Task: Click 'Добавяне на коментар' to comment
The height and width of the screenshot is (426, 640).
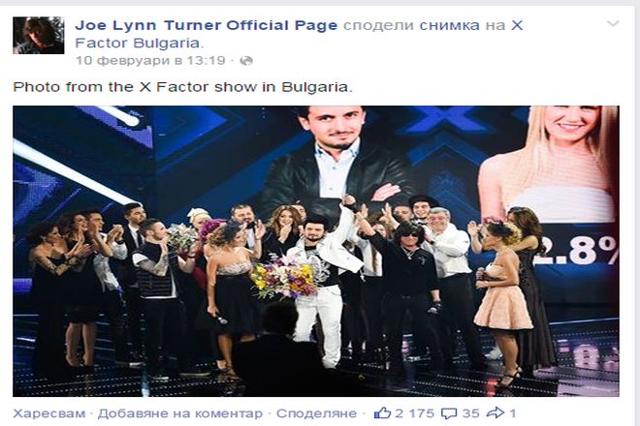Action: [x=180, y=413]
